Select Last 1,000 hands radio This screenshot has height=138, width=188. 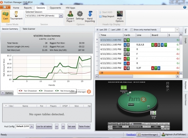coord(109,30)
